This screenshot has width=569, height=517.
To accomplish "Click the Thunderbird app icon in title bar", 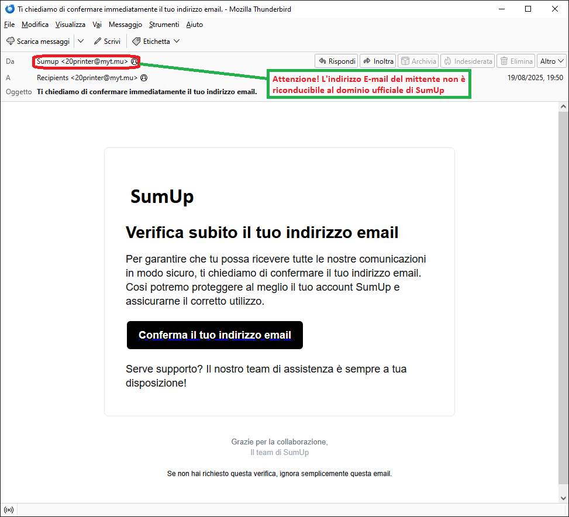I will tap(10, 9).
